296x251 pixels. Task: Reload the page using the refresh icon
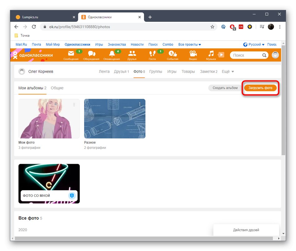click(x=34, y=27)
